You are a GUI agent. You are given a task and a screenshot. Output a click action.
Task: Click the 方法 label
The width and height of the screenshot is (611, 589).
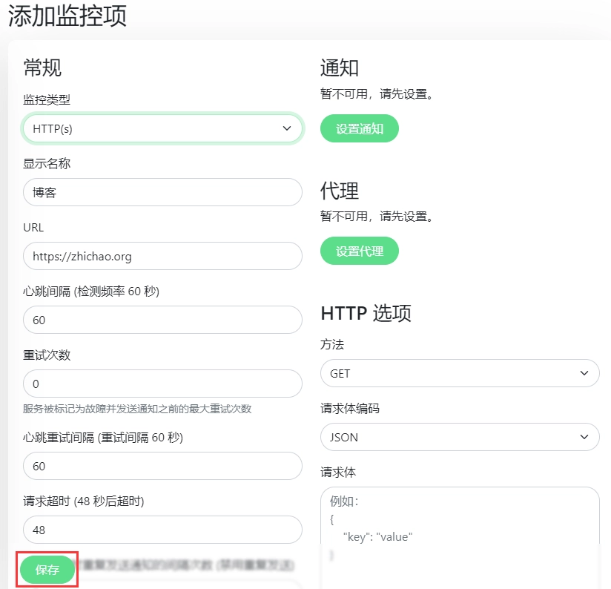pos(332,345)
